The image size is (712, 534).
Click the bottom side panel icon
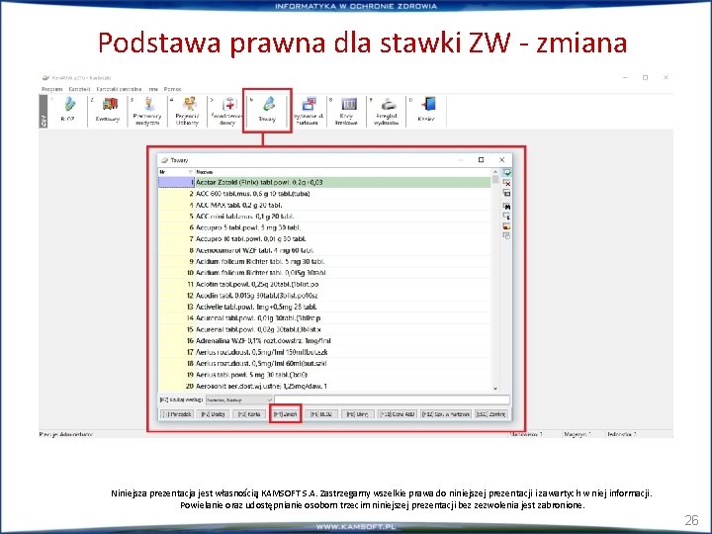click(x=506, y=236)
